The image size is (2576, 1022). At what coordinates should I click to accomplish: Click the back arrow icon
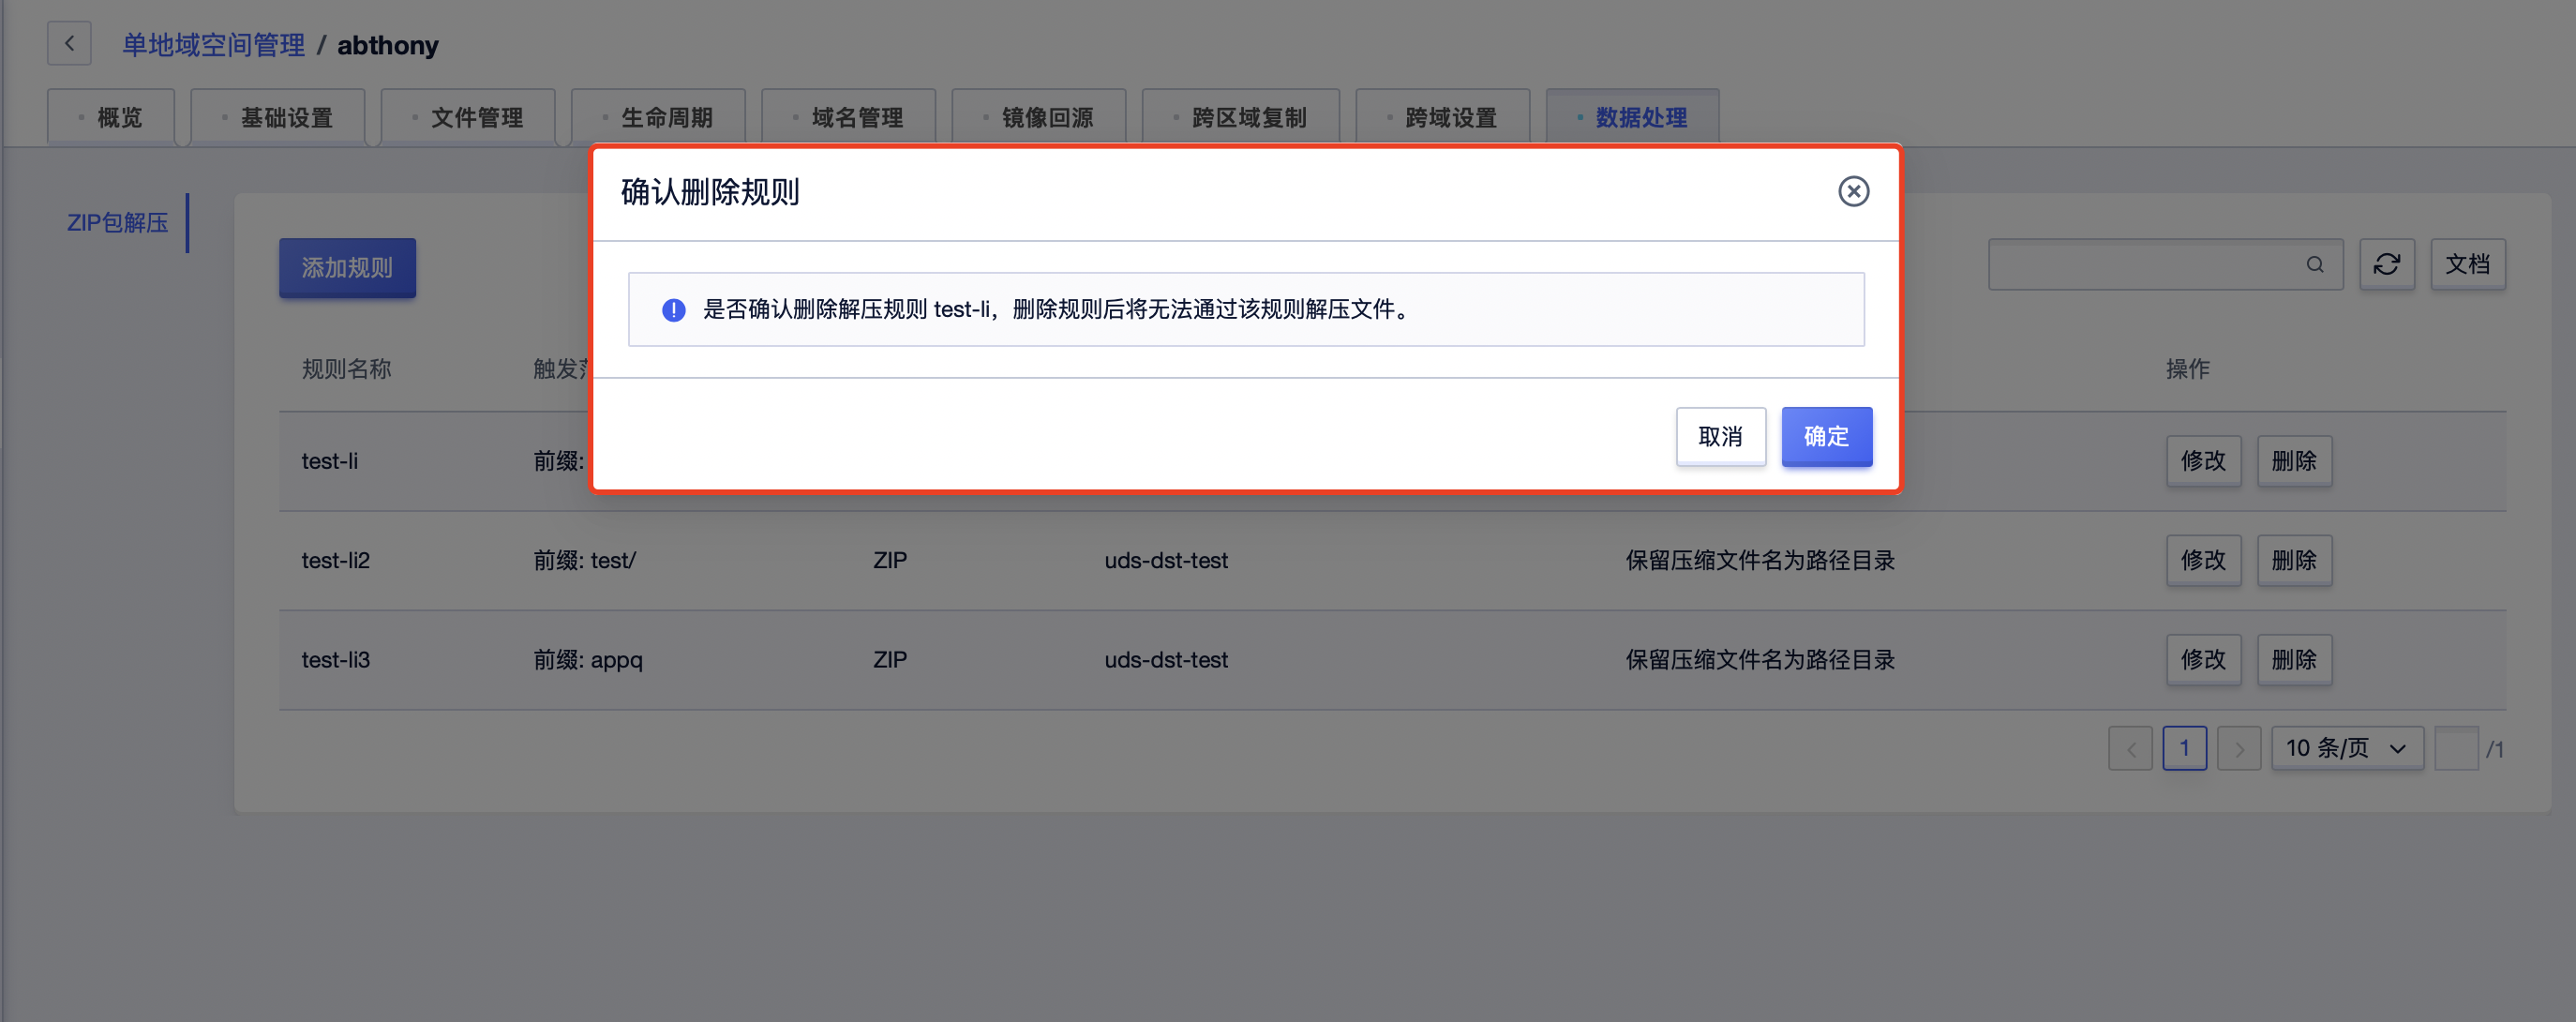coord(69,44)
